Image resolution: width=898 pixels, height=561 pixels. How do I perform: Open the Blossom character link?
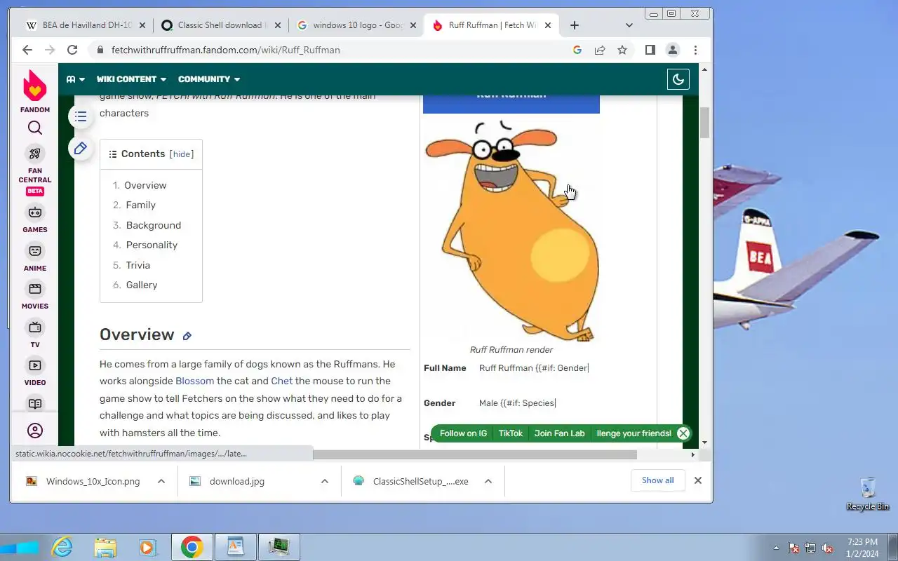pyautogui.click(x=194, y=381)
